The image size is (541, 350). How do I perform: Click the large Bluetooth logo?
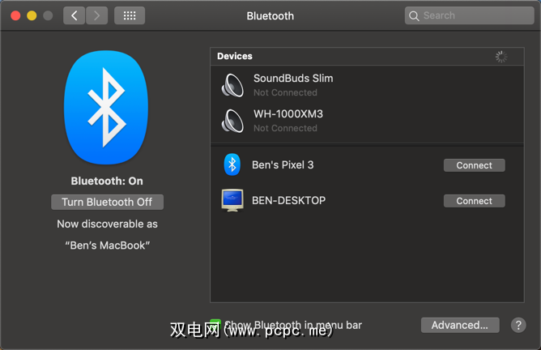[x=106, y=107]
